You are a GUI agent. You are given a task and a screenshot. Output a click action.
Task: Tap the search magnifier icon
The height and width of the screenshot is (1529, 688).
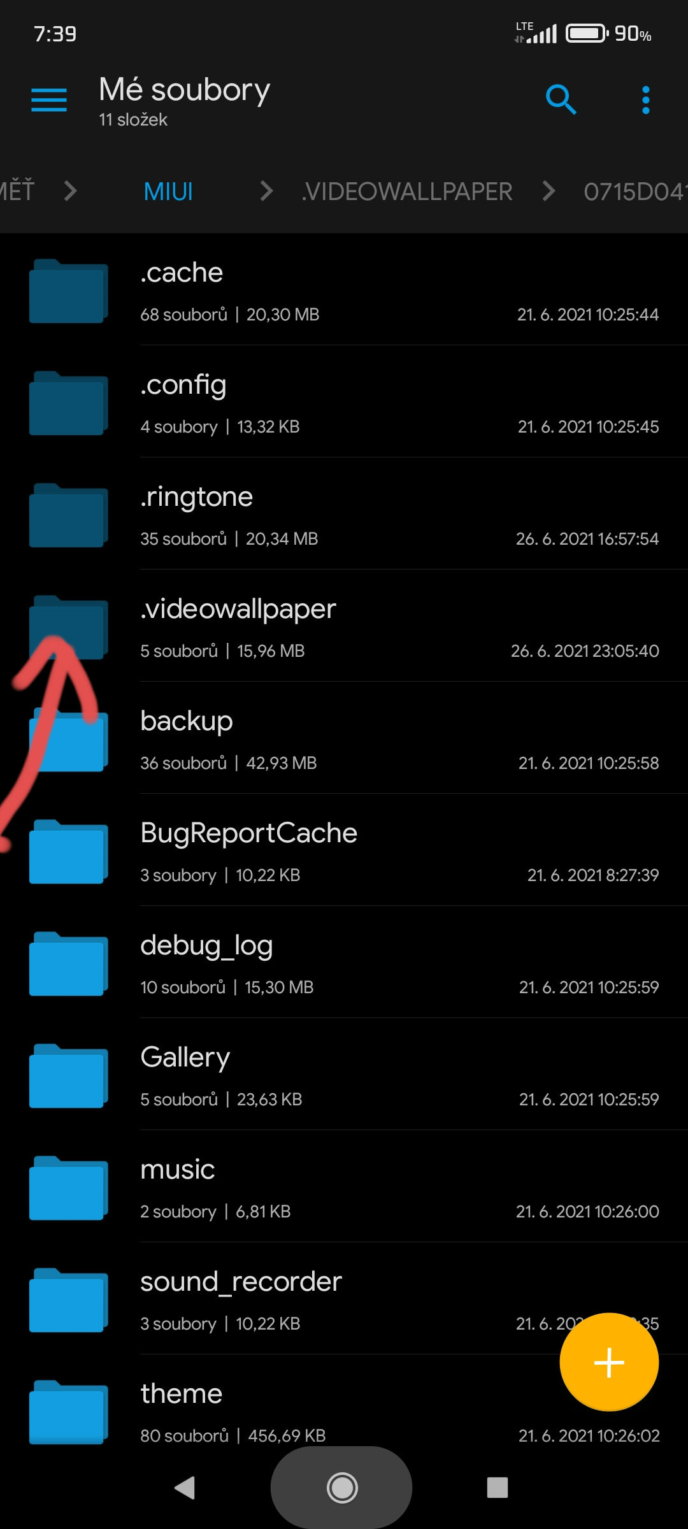pyautogui.click(x=561, y=99)
